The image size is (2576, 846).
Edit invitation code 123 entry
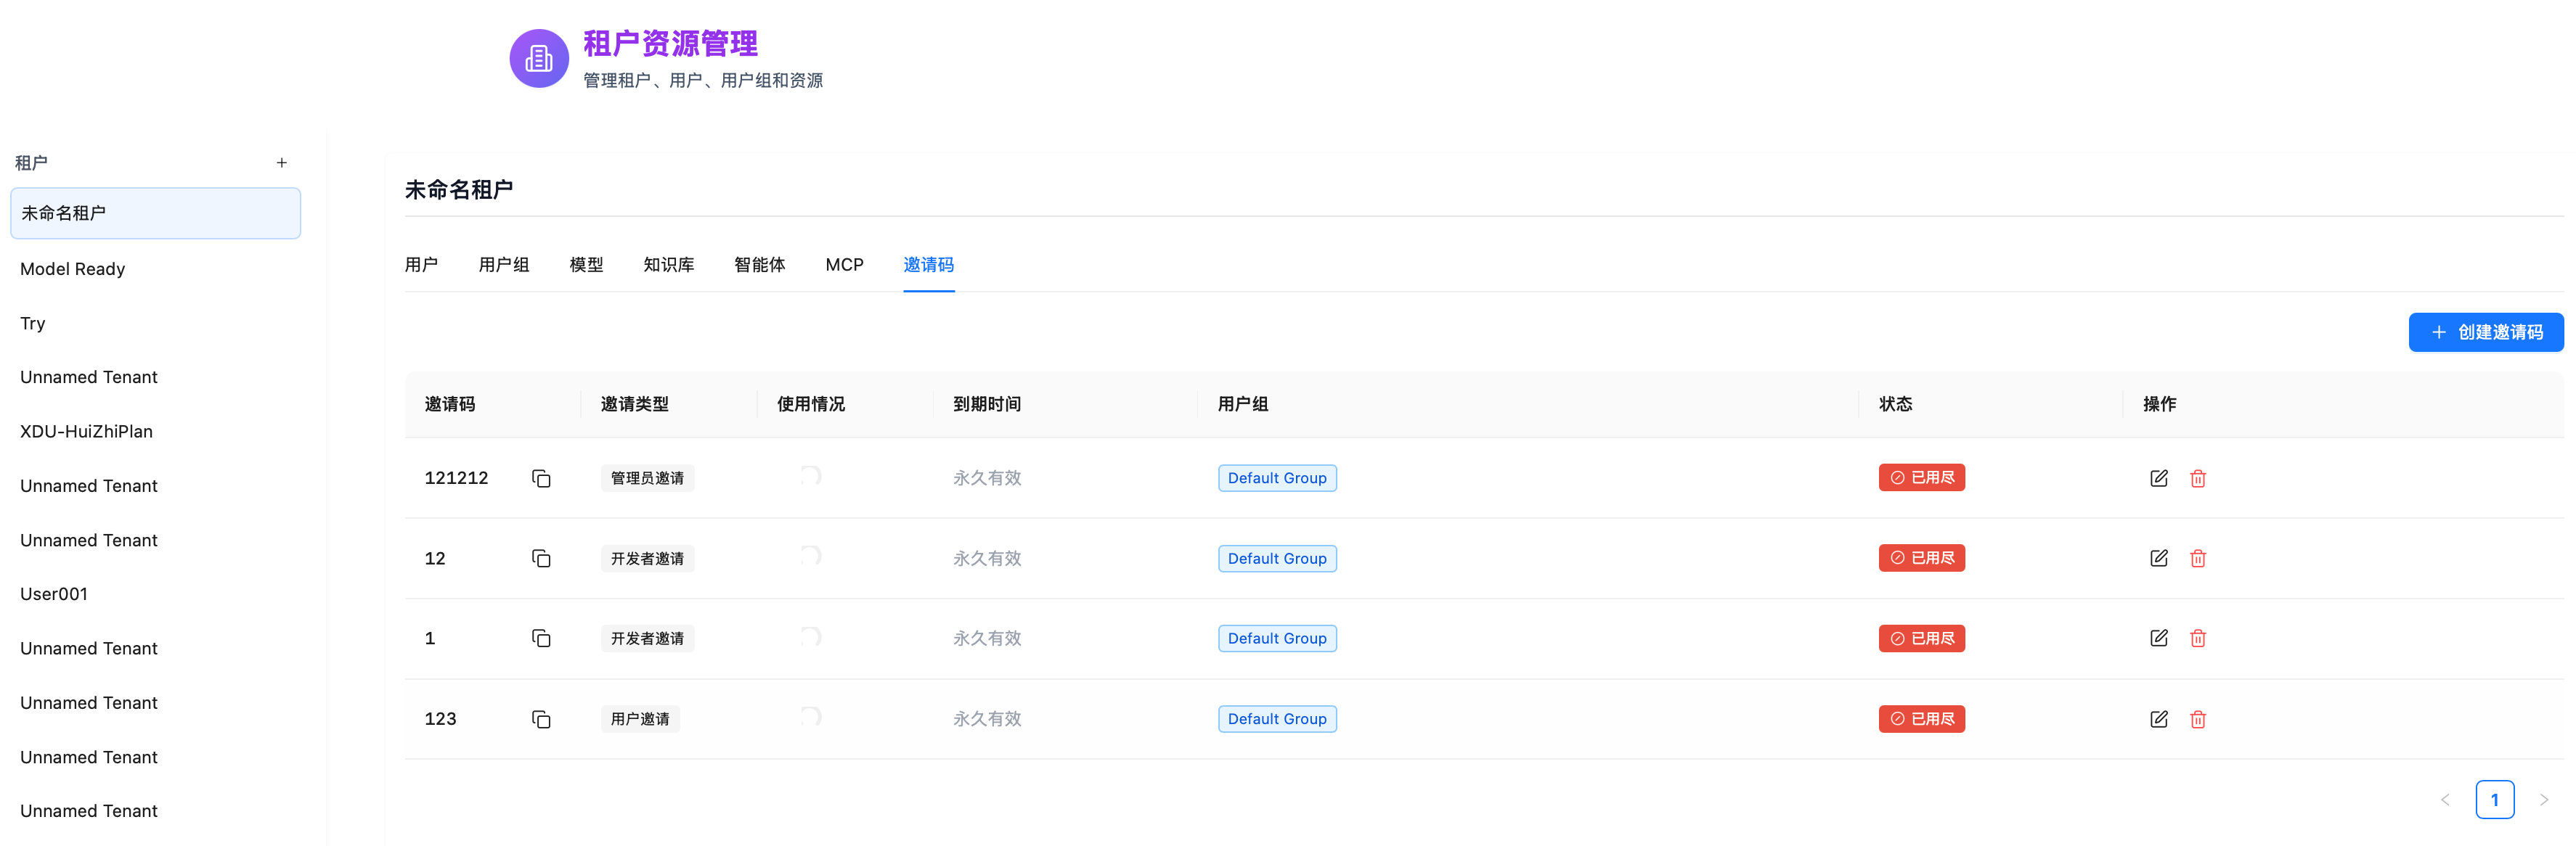[2158, 719]
